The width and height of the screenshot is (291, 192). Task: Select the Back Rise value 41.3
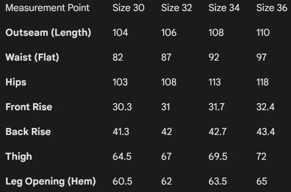(x=121, y=131)
